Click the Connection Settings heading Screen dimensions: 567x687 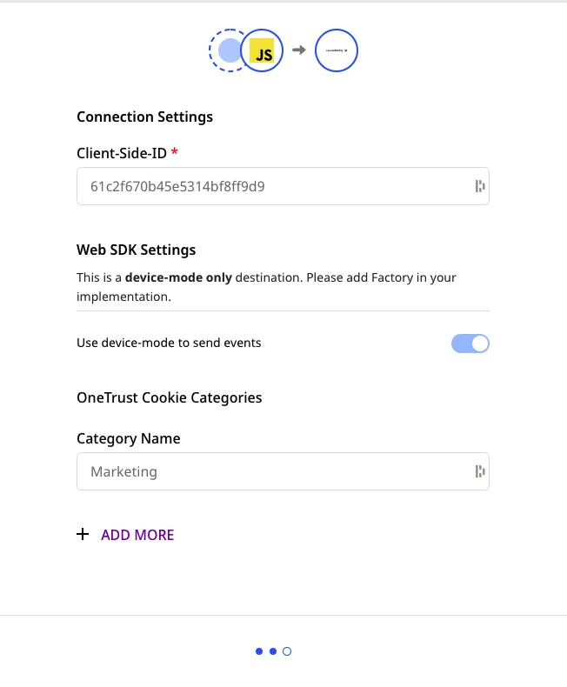[x=144, y=117]
